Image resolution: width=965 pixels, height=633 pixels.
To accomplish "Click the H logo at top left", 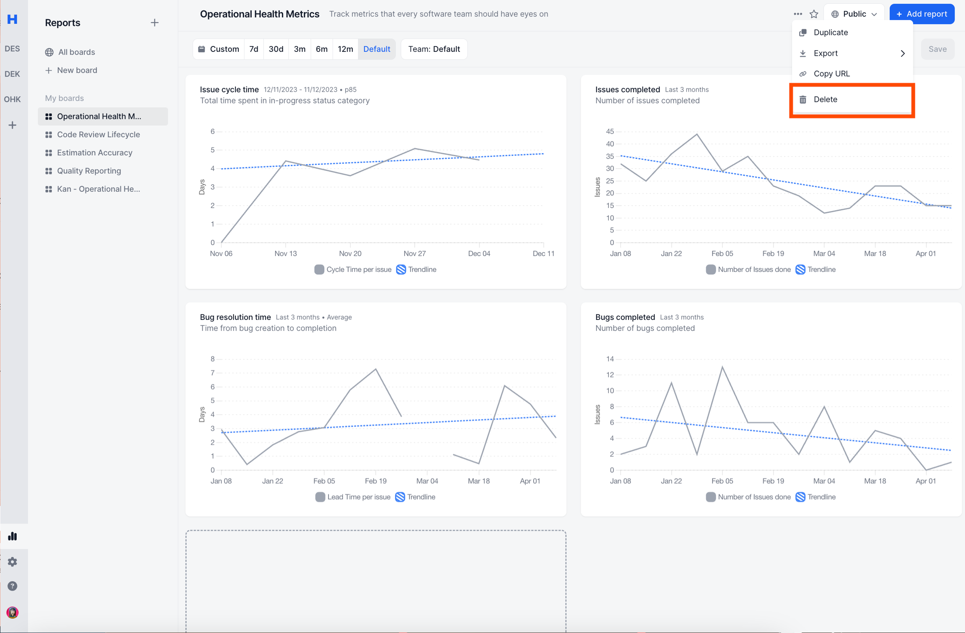I will (x=13, y=19).
